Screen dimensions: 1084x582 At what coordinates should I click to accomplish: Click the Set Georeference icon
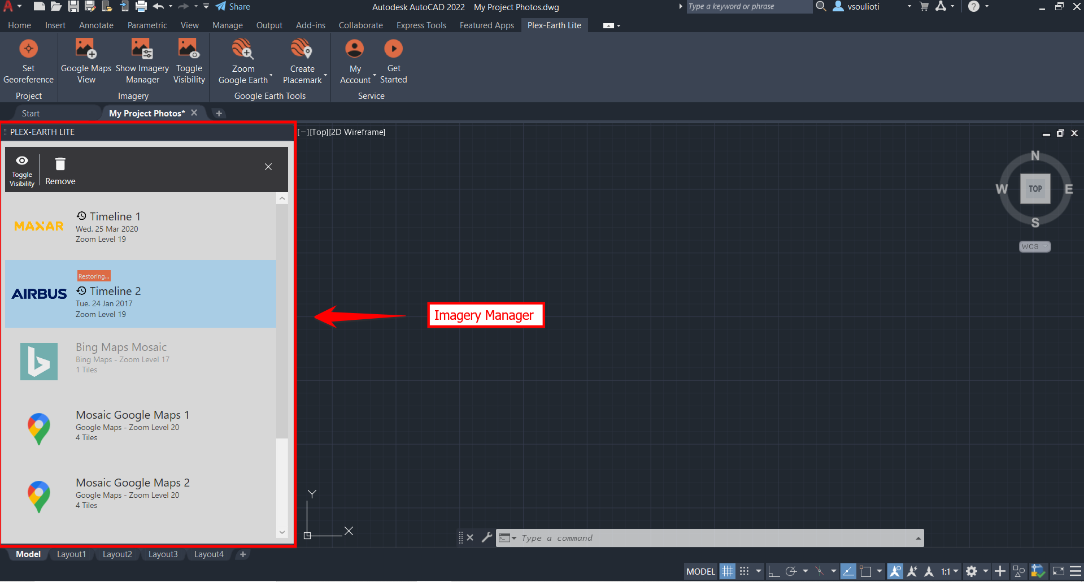(x=28, y=49)
